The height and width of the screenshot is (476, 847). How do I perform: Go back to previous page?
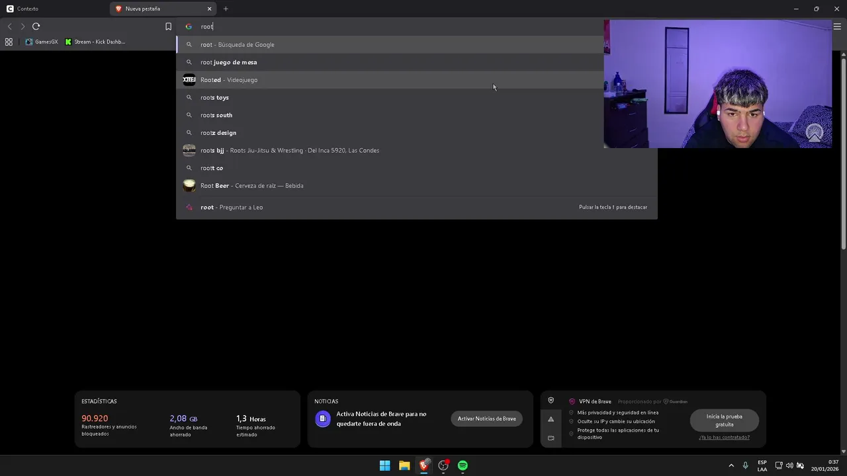(9, 26)
